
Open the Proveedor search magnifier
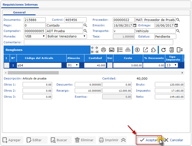[x=178, y=20]
